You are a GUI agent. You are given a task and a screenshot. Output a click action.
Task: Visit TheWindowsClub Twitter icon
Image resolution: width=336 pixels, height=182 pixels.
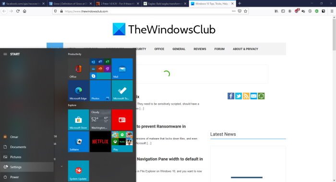point(238,96)
